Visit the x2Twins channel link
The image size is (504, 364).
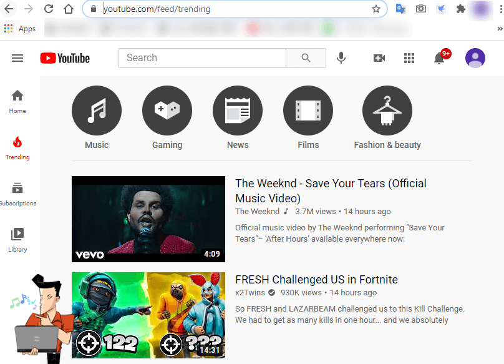(250, 293)
